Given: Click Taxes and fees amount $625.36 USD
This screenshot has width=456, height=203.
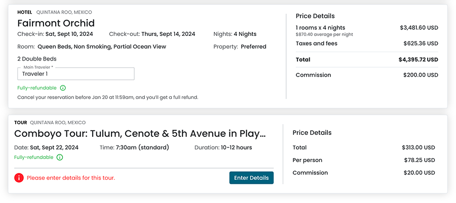Looking at the screenshot, I should [419, 44].
